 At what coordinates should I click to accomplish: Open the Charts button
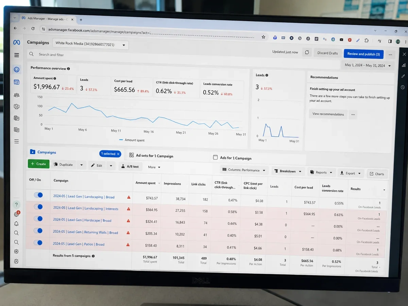click(377, 174)
